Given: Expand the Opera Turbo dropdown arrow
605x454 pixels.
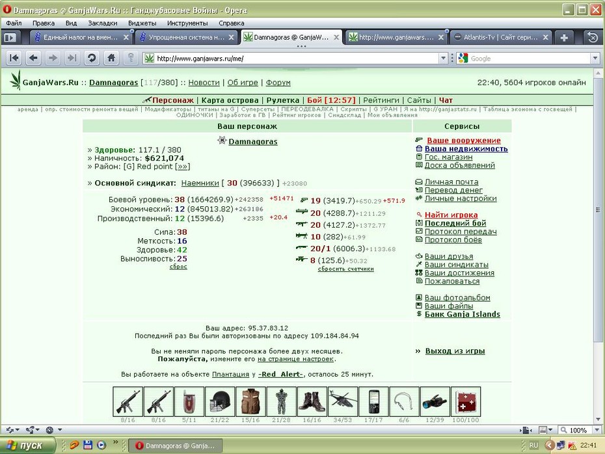Looking at the screenshot, I should click(x=60, y=430).
